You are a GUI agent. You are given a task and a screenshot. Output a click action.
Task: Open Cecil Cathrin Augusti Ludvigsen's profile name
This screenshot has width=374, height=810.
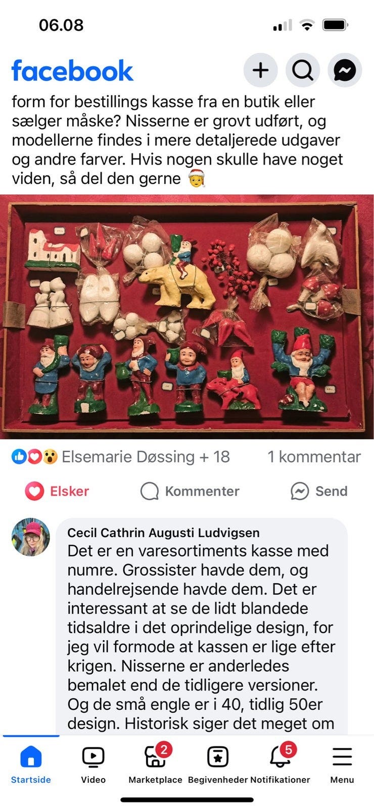pyautogui.click(x=163, y=533)
